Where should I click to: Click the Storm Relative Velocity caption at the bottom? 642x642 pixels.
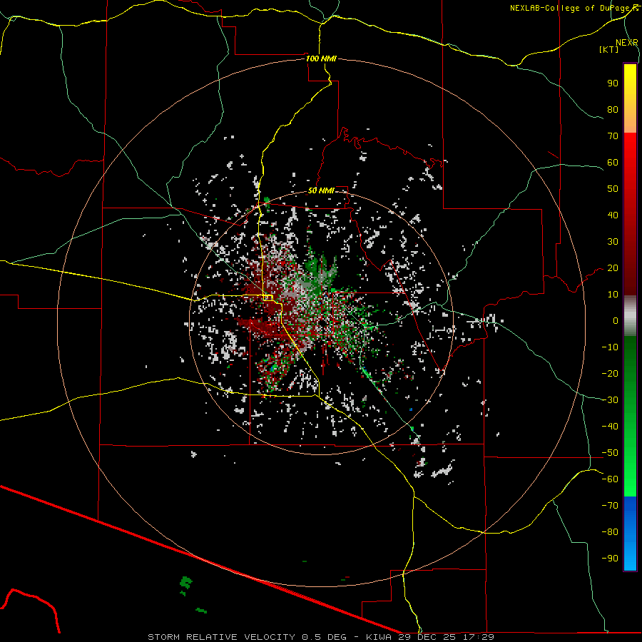pyautogui.click(x=321, y=637)
